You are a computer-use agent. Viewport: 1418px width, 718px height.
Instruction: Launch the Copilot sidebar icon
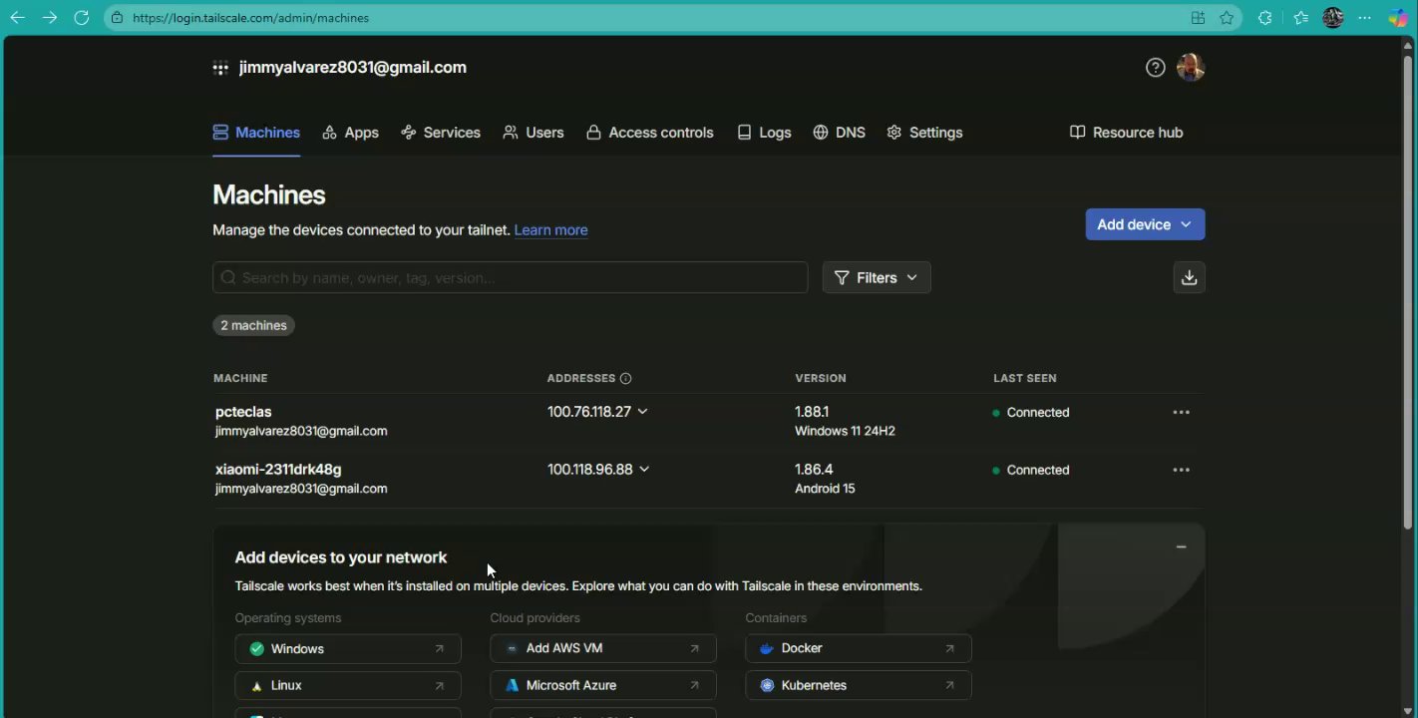click(x=1398, y=18)
